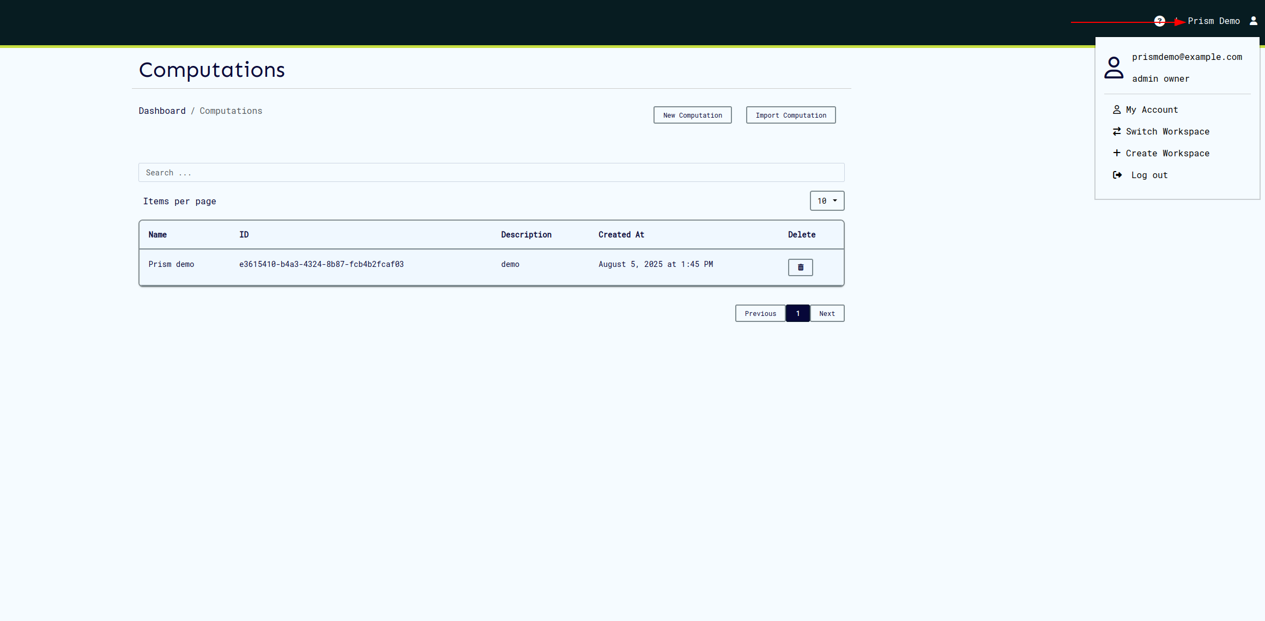Image resolution: width=1265 pixels, height=621 pixels.
Task: Click the computation ID e3615410-b4a3-4324-8b87-fcb4b2fcaf03
Action: click(x=321, y=264)
